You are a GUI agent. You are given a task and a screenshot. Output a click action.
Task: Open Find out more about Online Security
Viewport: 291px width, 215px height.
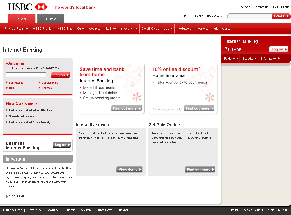click(29, 122)
